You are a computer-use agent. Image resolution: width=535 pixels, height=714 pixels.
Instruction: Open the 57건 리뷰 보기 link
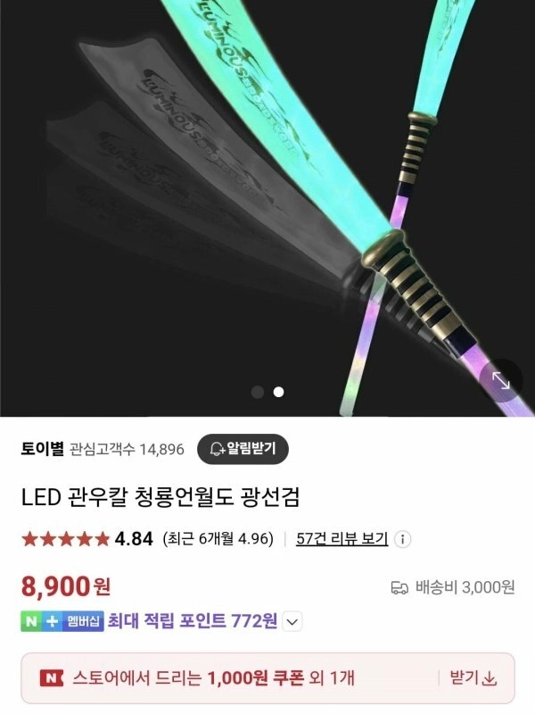(x=342, y=539)
